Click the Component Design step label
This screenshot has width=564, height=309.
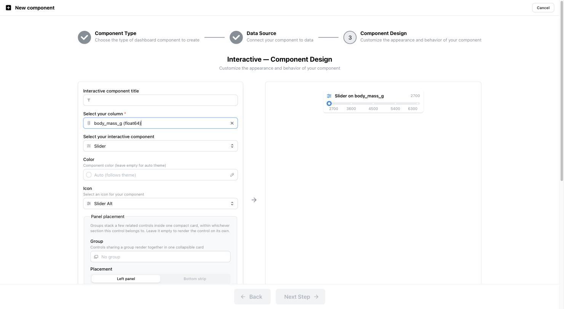[383, 33]
